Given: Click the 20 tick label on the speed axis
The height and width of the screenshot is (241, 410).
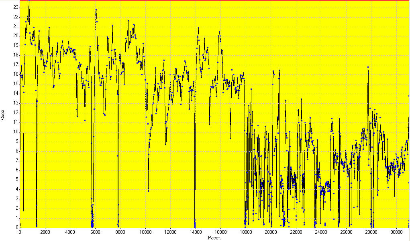Looking at the screenshot, I should 16,36.
